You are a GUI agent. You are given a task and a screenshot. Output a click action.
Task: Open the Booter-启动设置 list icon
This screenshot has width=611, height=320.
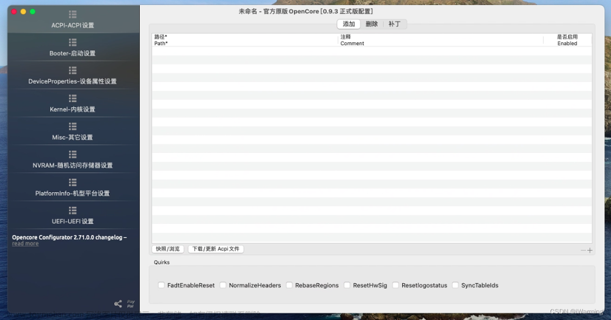click(73, 43)
